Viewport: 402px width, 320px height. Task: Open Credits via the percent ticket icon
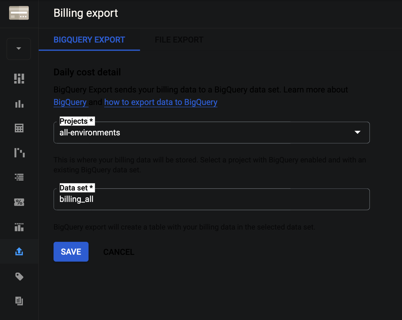point(19,202)
